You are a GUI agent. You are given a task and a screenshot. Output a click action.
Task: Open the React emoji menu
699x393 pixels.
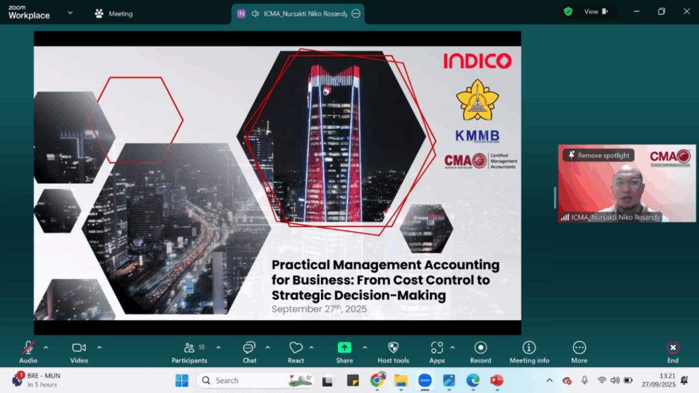[x=296, y=351]
